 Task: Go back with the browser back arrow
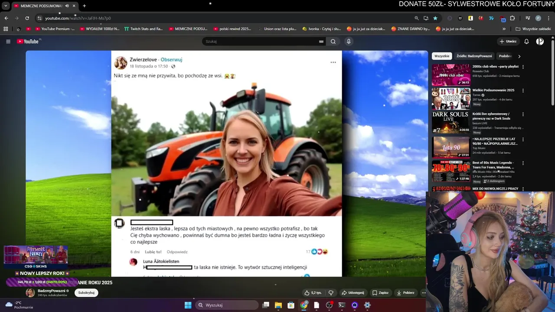6,18
